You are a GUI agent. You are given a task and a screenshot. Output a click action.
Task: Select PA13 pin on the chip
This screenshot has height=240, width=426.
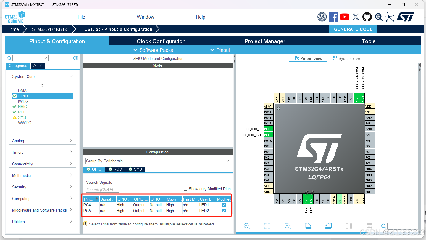[x=362, y=98]
